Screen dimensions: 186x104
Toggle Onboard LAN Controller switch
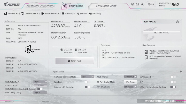(87, 87)
